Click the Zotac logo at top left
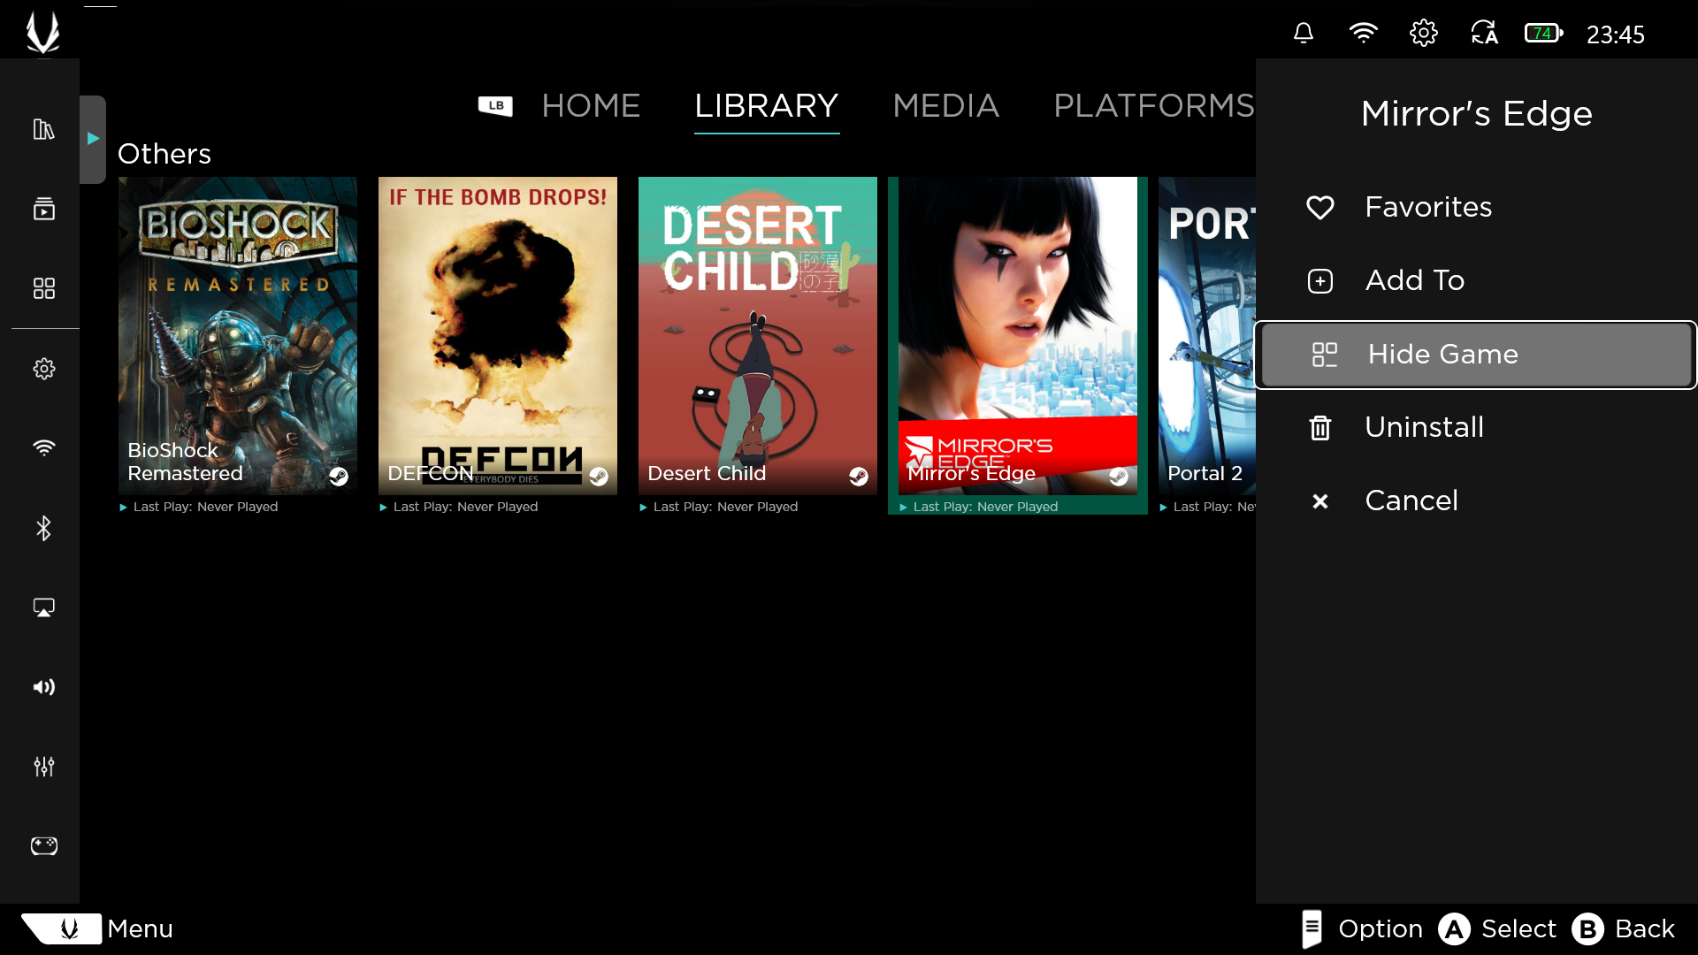Viewport: 1698px width, 955px height. (42, 33)
